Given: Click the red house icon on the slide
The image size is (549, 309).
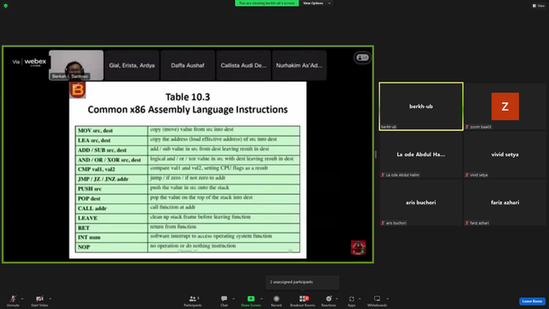Looking at the screenshot, I should coord(359,247).
